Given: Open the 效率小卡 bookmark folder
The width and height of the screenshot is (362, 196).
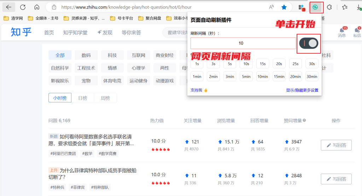Looking at the screenshot, I should pyautogui.click(x=177, y=18).
